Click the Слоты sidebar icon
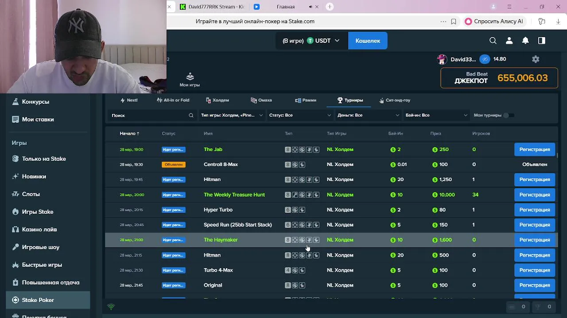 tap(16, 194)
